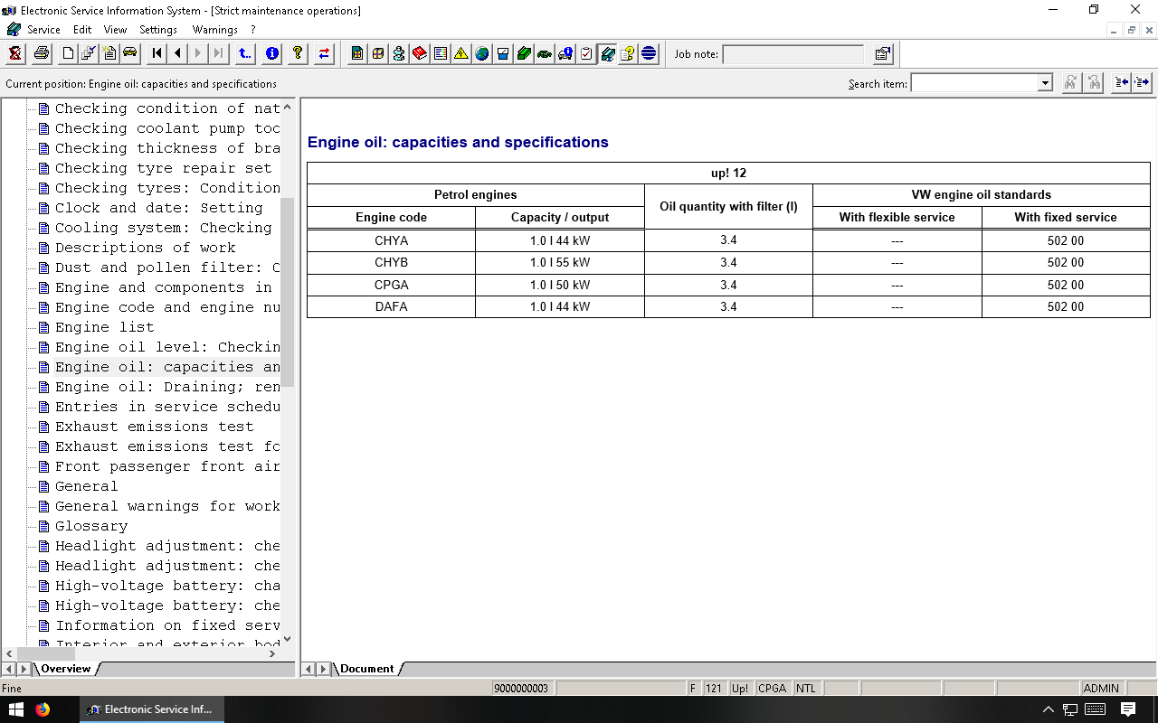
Task: Click inside the Search item input field
Action: (973, 83)
